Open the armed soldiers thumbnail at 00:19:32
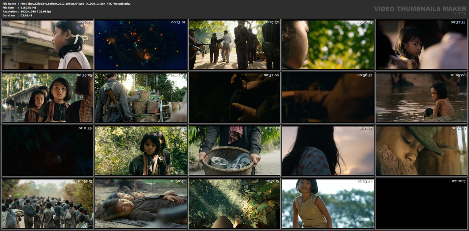 point(234,45)
